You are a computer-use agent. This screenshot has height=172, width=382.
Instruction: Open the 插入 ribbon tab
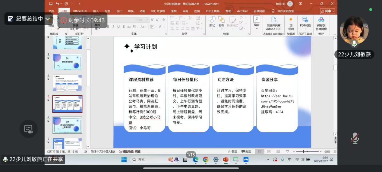(x=96, y=11)
